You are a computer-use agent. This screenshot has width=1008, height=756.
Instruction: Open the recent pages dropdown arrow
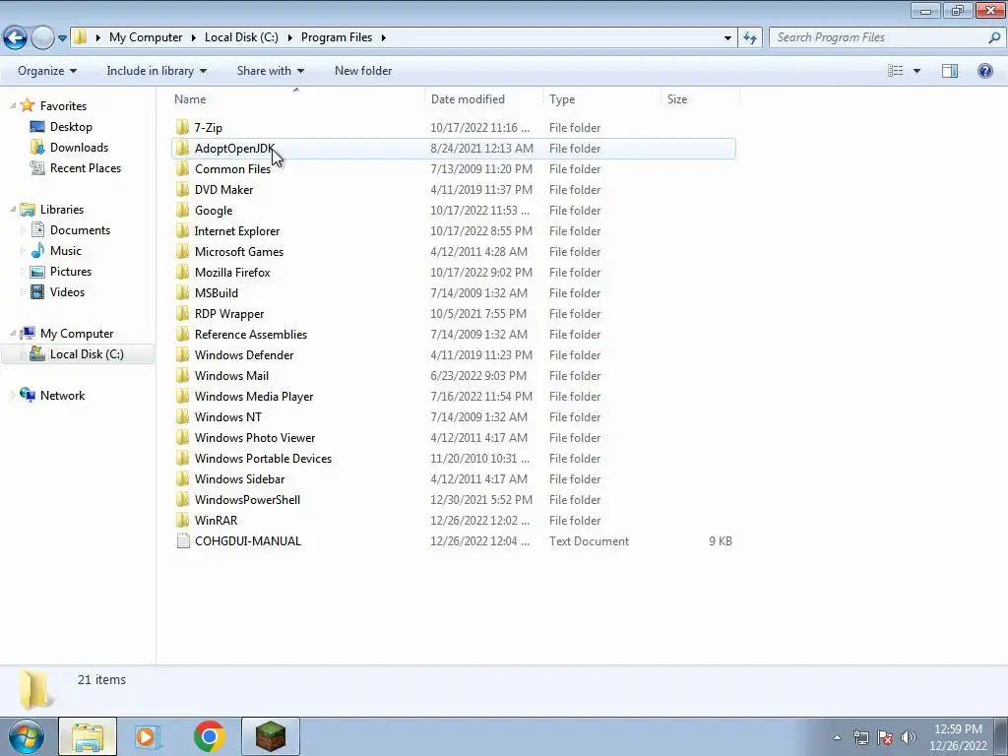pos(62,38)
